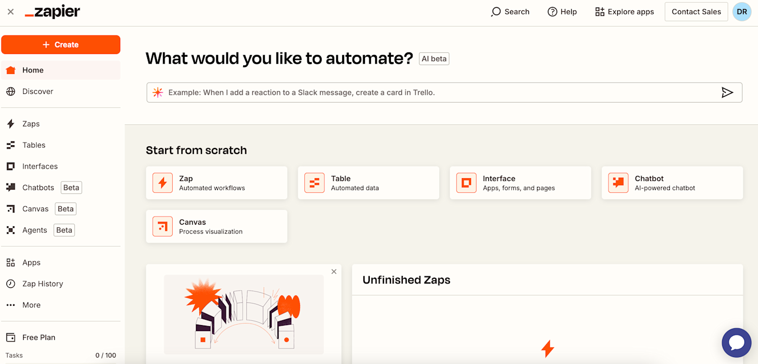Click the Apps grid icon in sidebar
The image size is (758, 364).
tap(11, 262)
